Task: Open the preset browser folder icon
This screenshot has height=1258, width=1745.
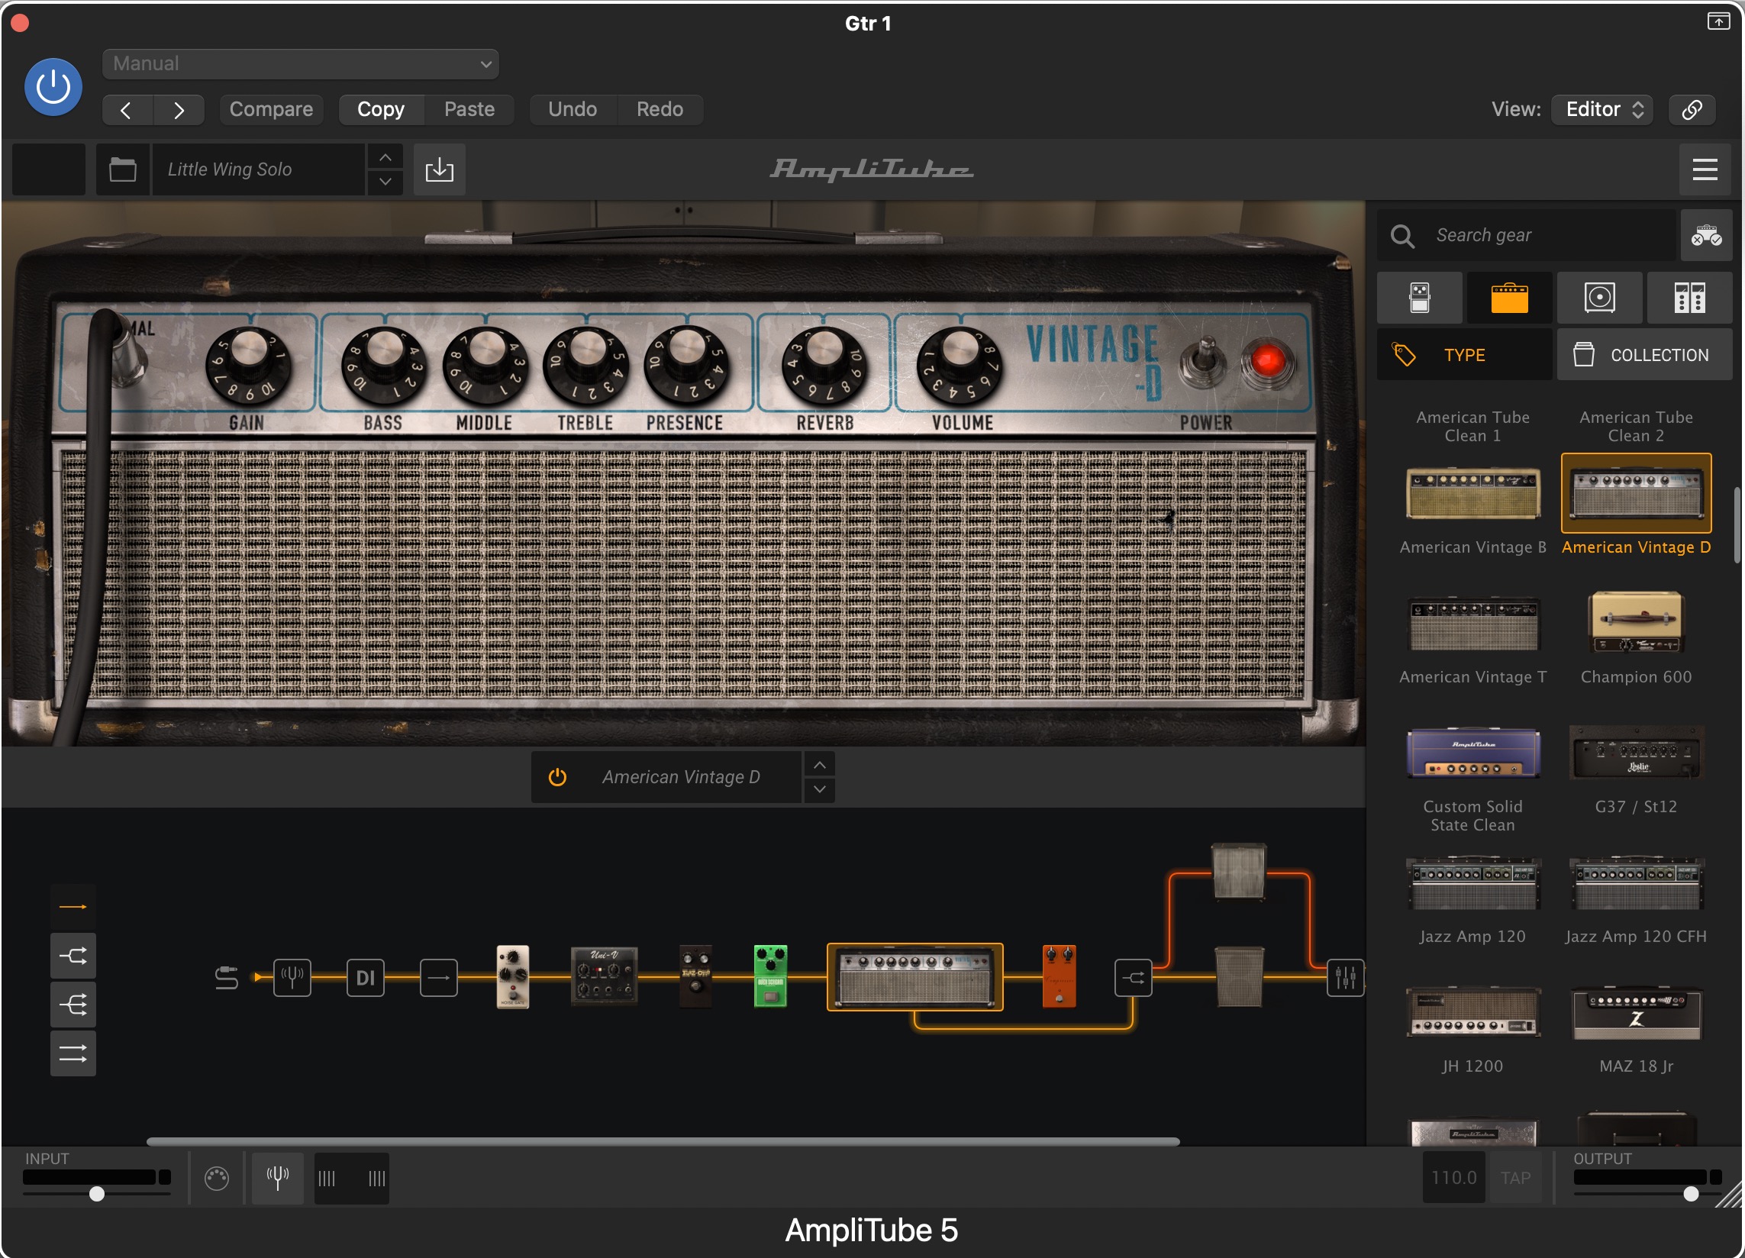Action: click(122, 169)
